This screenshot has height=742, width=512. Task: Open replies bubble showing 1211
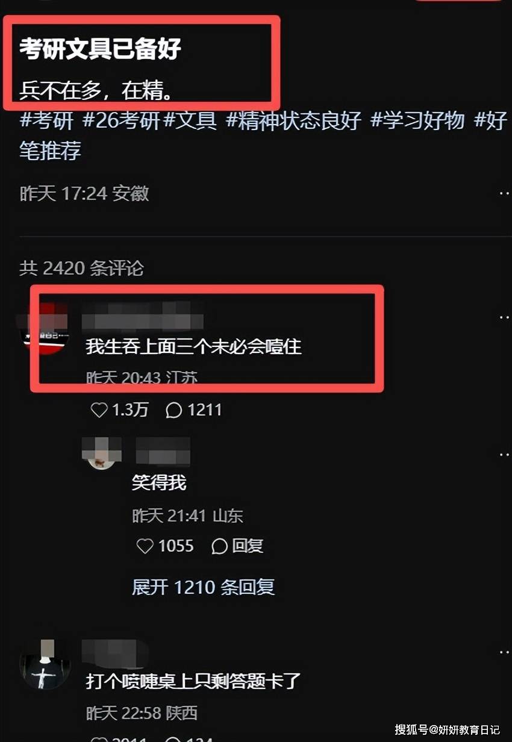pos(174,410)
